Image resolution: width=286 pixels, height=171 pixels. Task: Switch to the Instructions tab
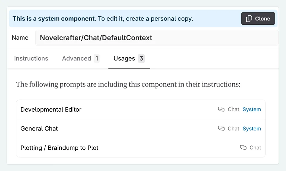[31, 58]
